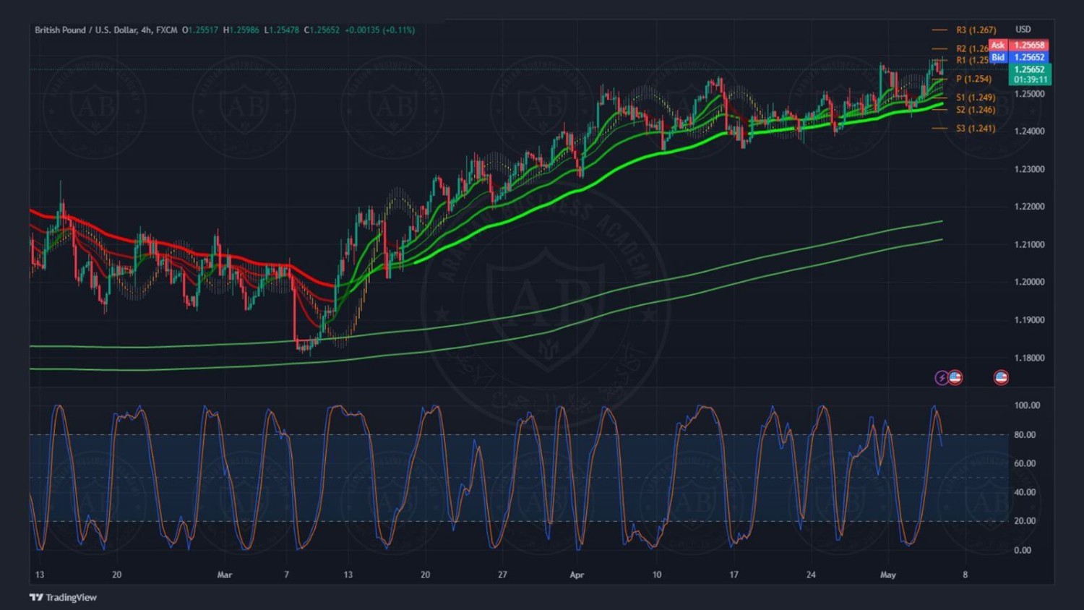This screenshot has height=610, width=1084.
Task: Select the S3 (1.241) support label
Action: click(x=976, y=128)
